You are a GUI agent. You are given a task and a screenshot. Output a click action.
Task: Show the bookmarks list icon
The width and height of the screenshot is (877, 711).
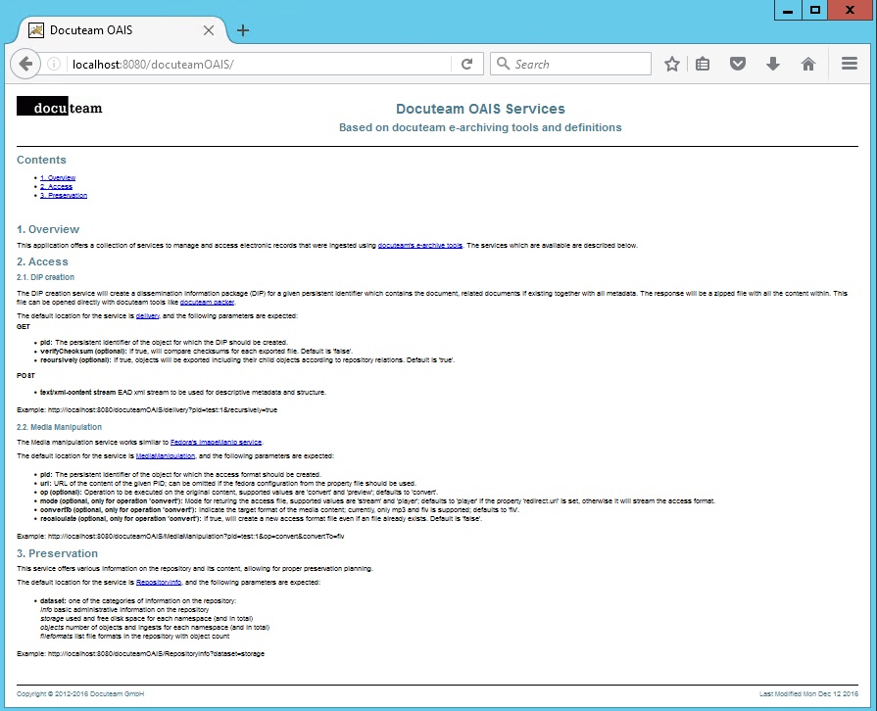pyautogui.click(x=703, y=65)
